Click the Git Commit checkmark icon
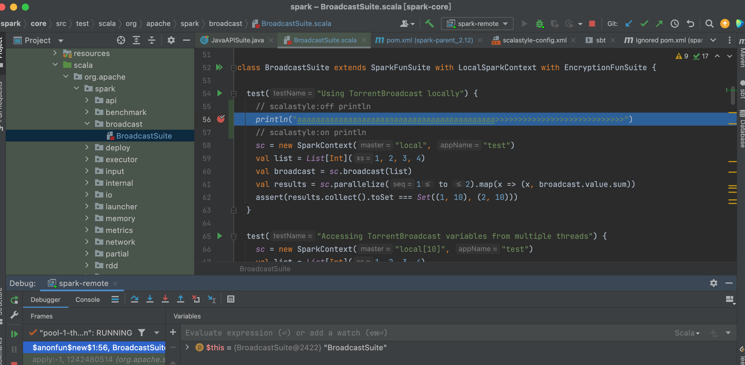Screen dimensions: 745x365 click(644, 24)
